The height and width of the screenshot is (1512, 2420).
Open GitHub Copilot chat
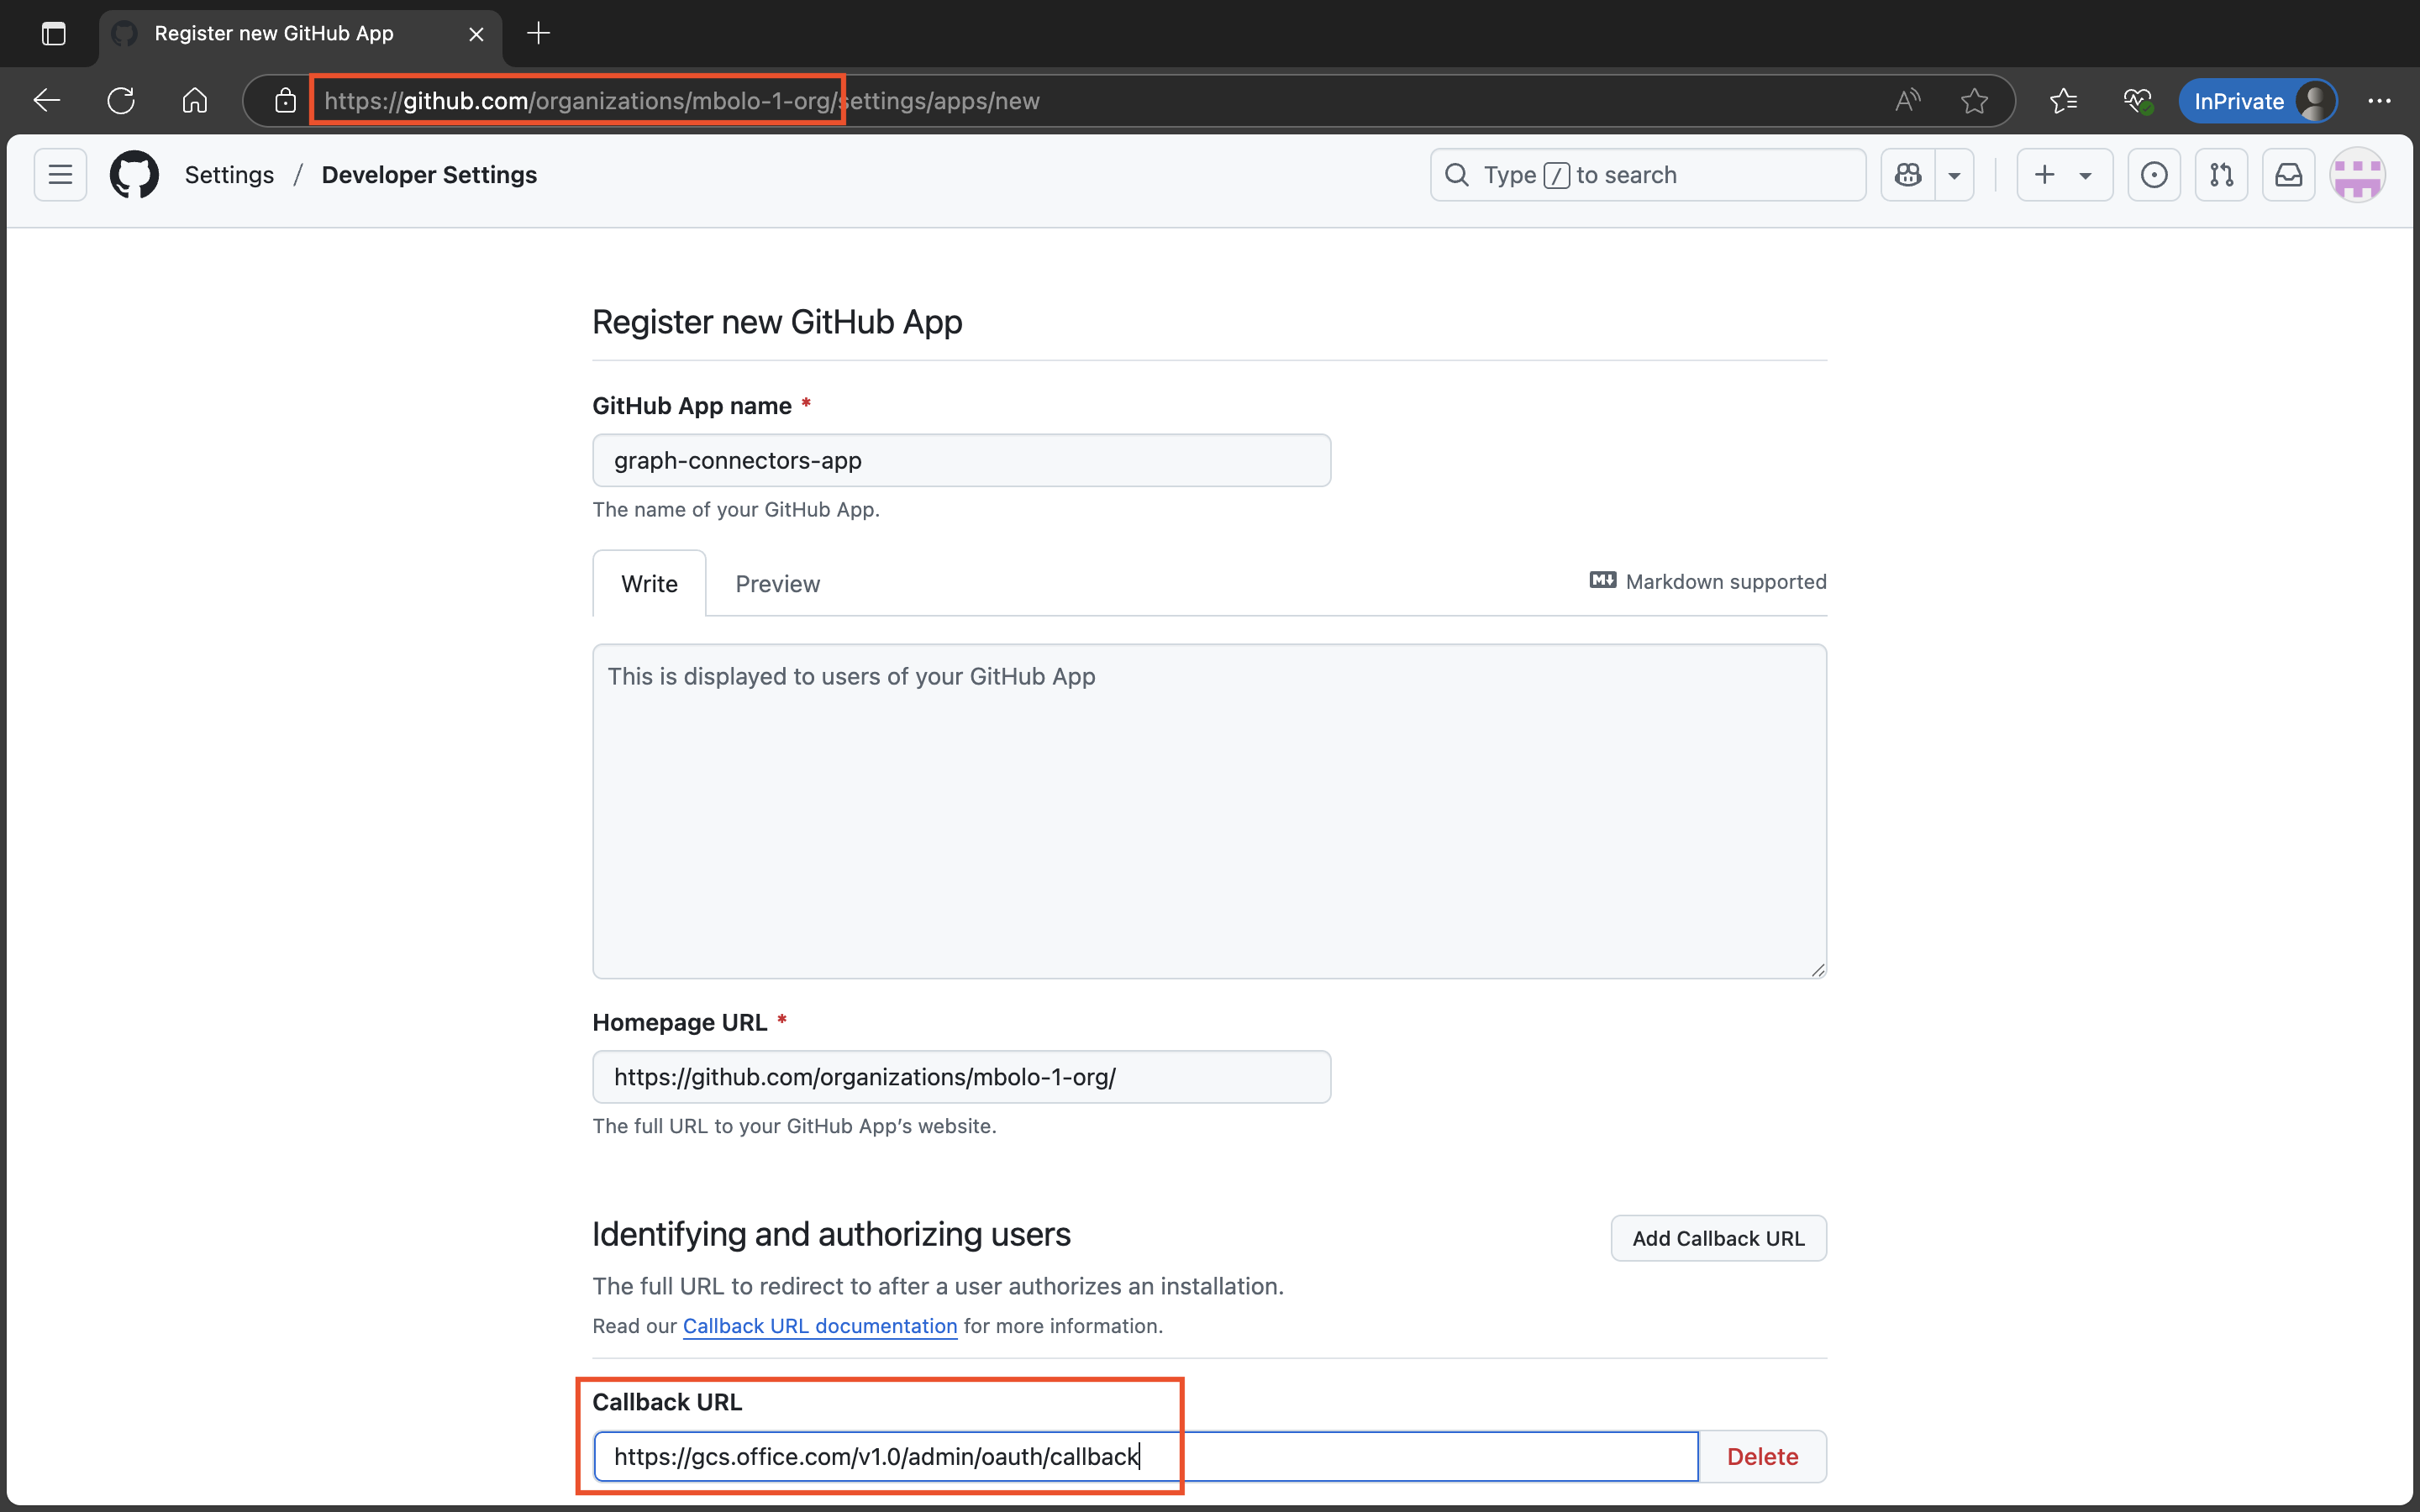click(1908, 174)
